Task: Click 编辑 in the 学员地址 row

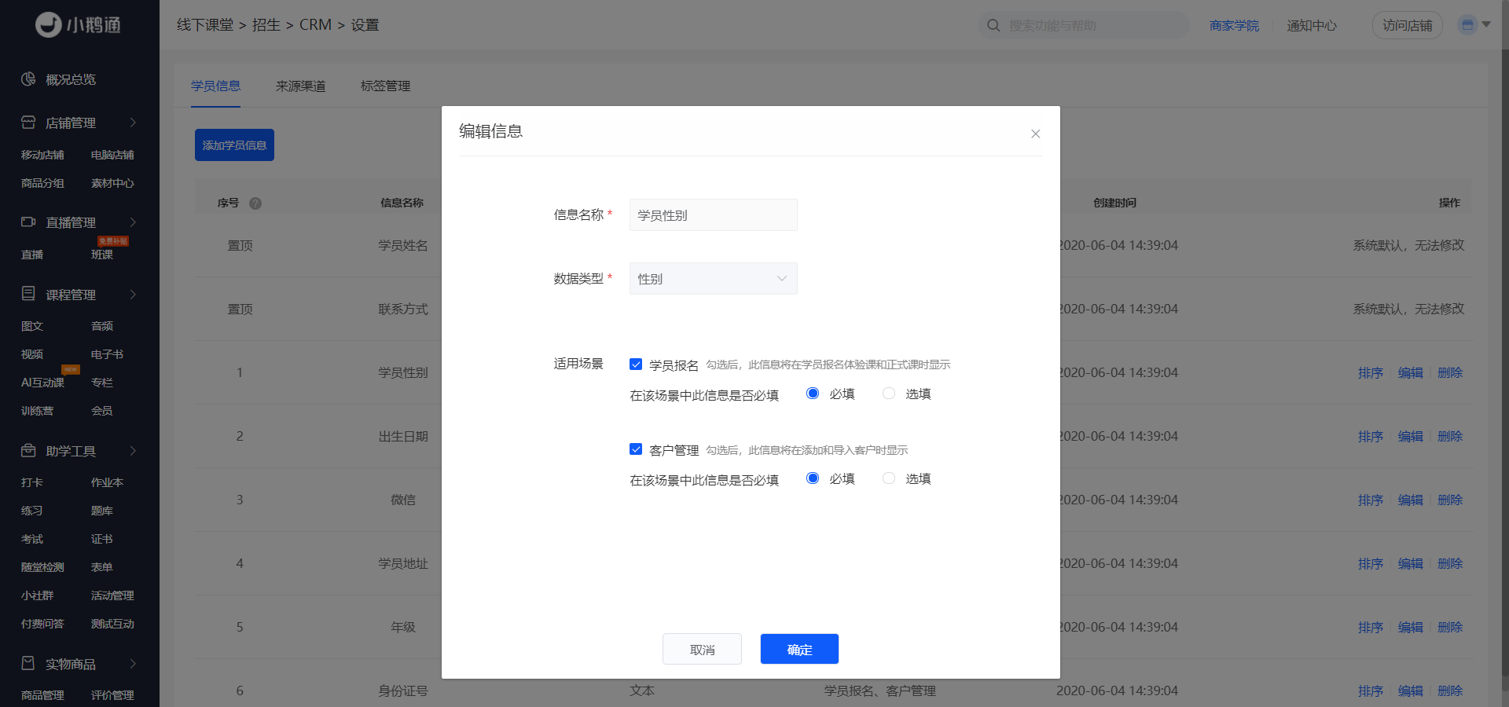Action: click(x=1410, y=563)
